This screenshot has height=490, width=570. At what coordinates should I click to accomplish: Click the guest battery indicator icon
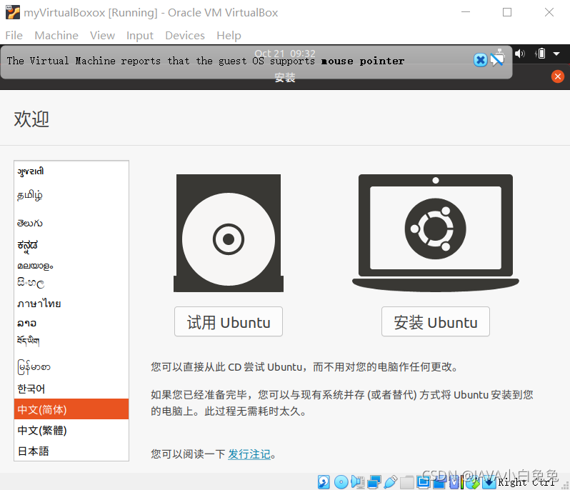(541, 54)
